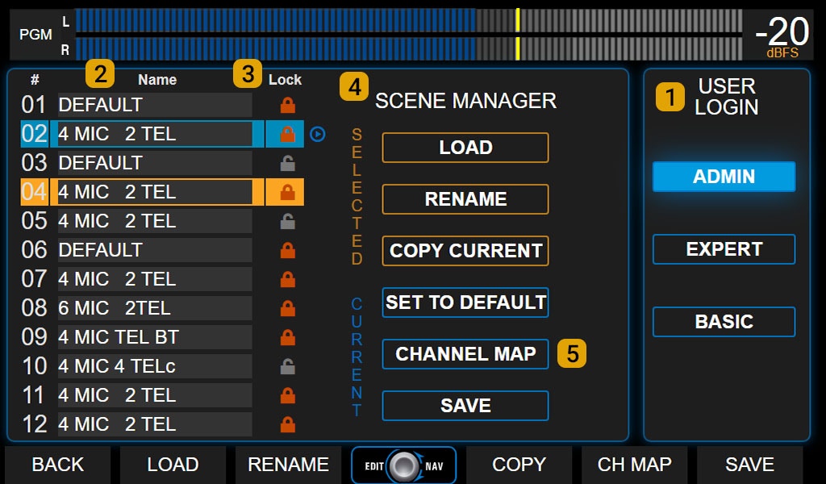Image resolution: width=826 pixels, height=484 pixels.
Task: Click the red padlock on scene 01 DEFAULT
Action: pyautogui.click(x=286, y=105)
